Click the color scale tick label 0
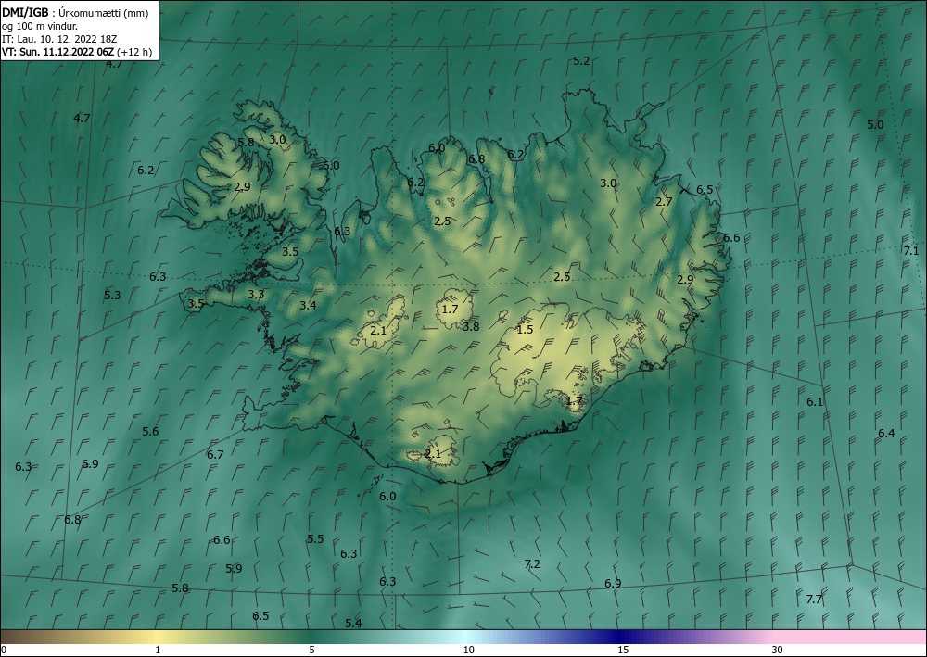The width and height of the screenshot is (927, 657). point(4,650)
